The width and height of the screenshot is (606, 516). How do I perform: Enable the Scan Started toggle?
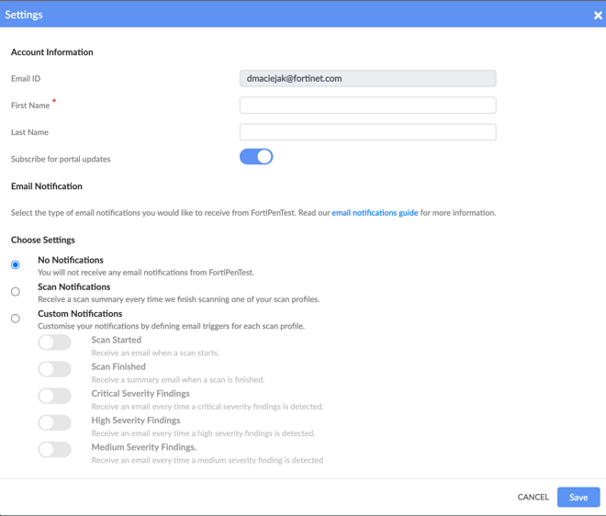55,342
